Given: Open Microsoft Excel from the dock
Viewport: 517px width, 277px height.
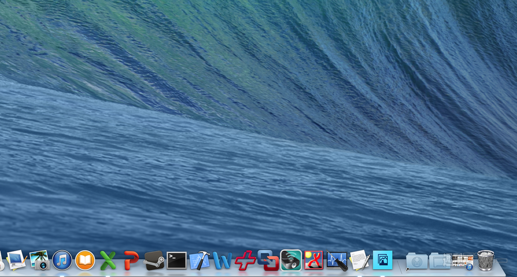Looking at the screenshot, I should pyautogui.click(x=108, y=259).
